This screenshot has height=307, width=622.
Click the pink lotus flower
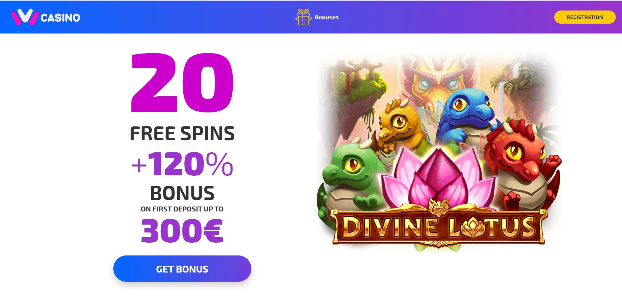pos(439,179)
